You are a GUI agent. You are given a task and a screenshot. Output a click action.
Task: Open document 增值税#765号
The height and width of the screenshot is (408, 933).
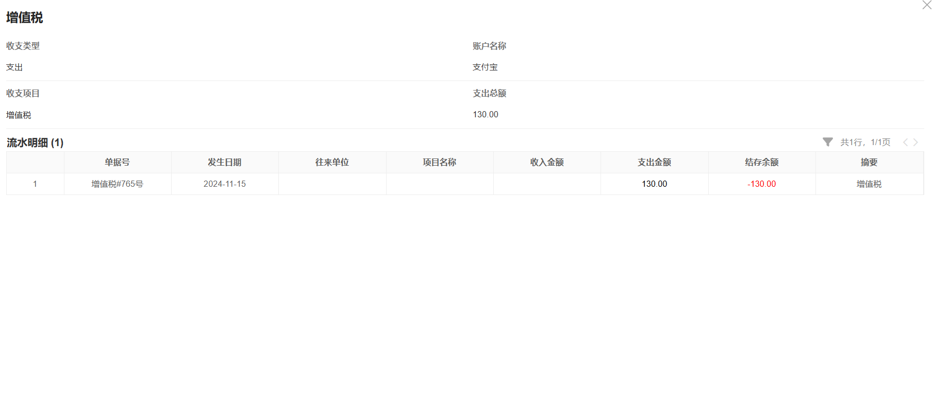(x=117, y=184)
